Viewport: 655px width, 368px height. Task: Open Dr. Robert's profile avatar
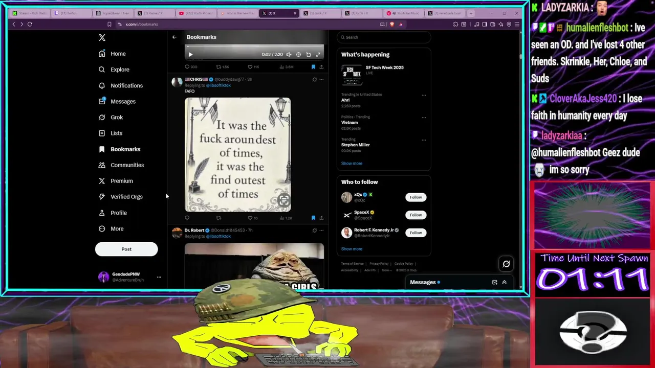click(177, 233)
